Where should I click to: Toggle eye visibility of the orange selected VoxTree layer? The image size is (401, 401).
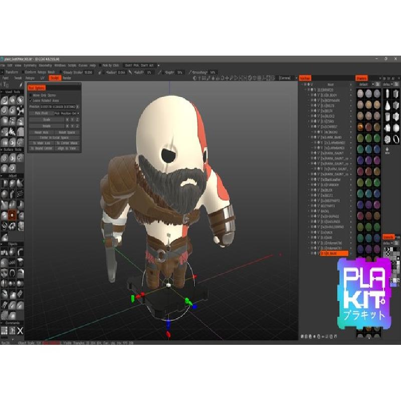coord(312,253)
